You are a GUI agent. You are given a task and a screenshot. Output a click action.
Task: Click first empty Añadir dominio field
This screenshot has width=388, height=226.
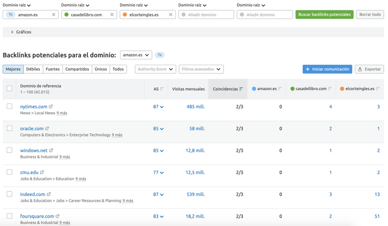coord(206,14)
